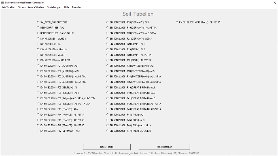Open the Einstellungen menu

[54, 7]
